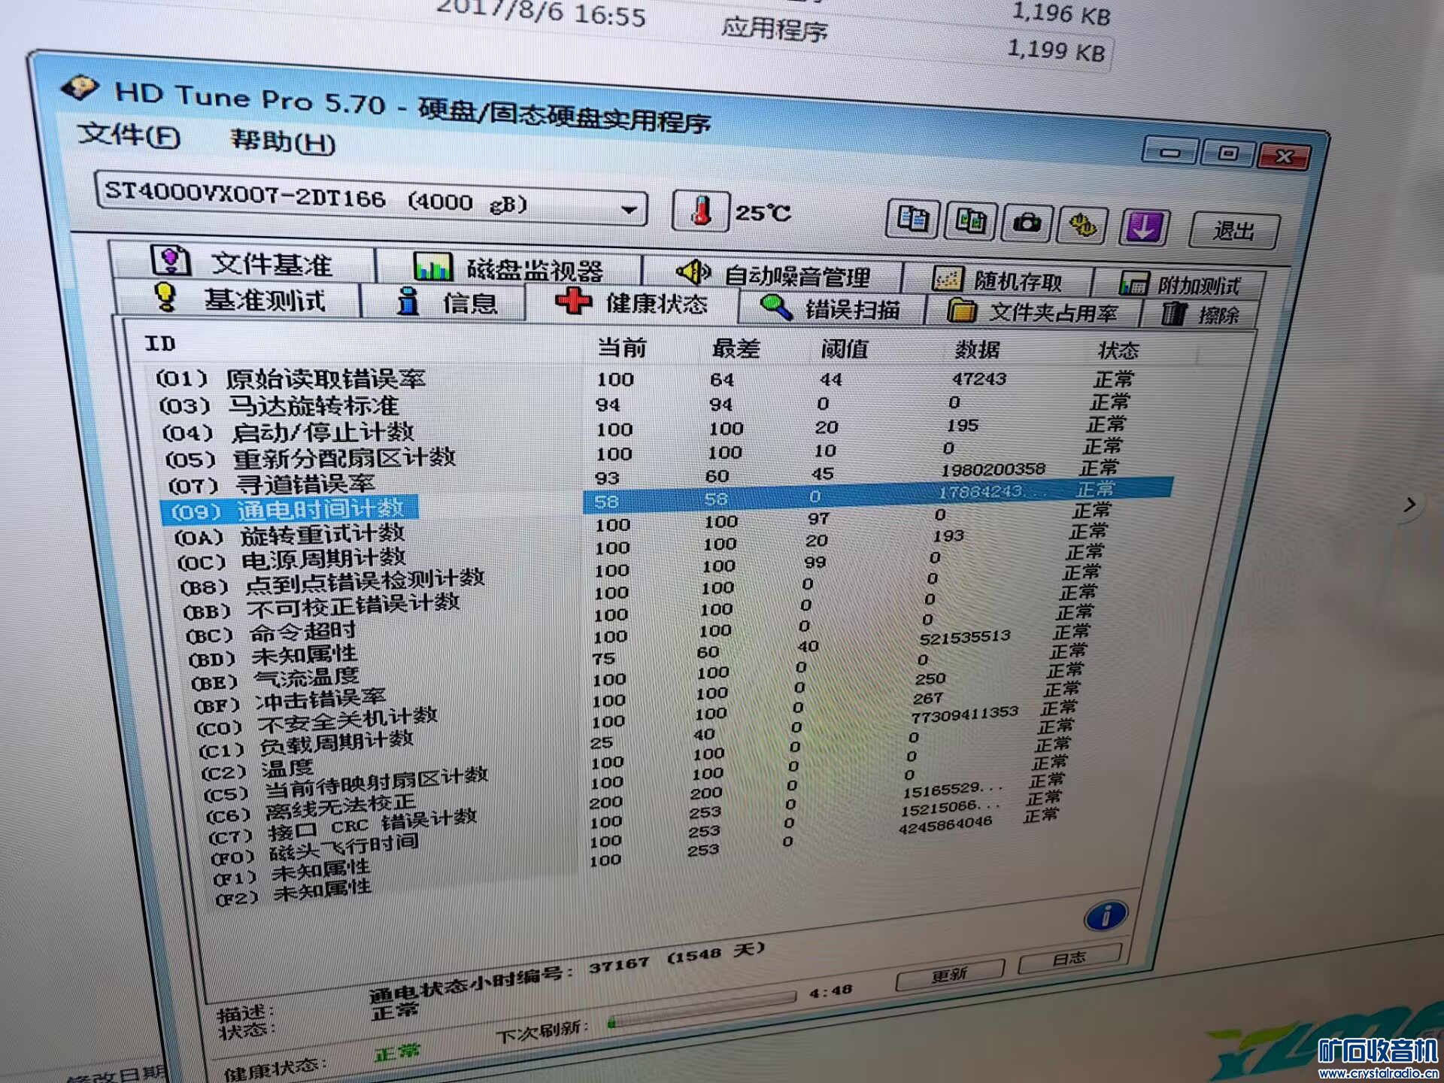The height and width of the screenshot is (1083, 1444).
Task: Click the 更新 button
Action: click(x=949, y=975)
